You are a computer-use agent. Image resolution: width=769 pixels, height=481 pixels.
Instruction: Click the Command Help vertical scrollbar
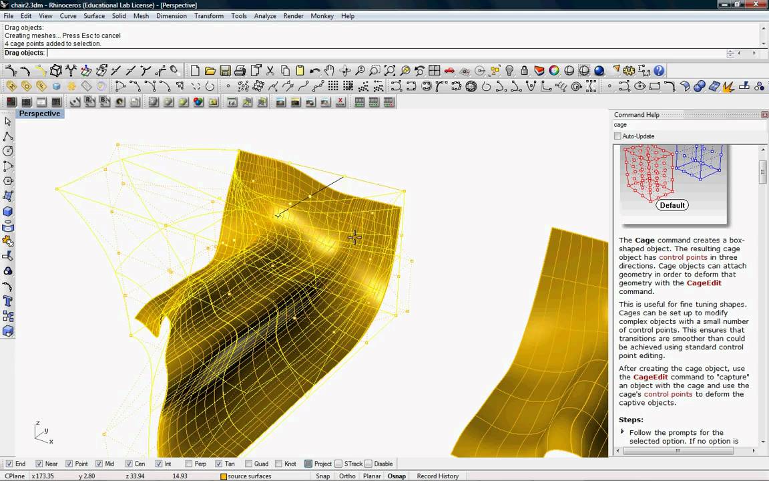pos(762,295)
